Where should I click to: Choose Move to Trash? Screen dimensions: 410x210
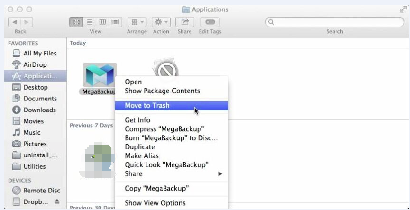click(172, 106)
